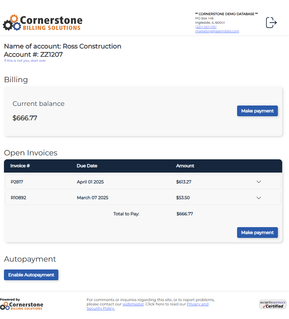This screenshot has height=319, width=289.
Task: Click the Cornerstone Billing Solutions header logo
Action: (43, 23)
